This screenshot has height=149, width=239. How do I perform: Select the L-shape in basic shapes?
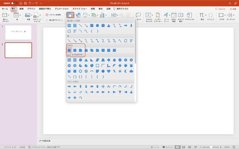[x=109, y=65]
